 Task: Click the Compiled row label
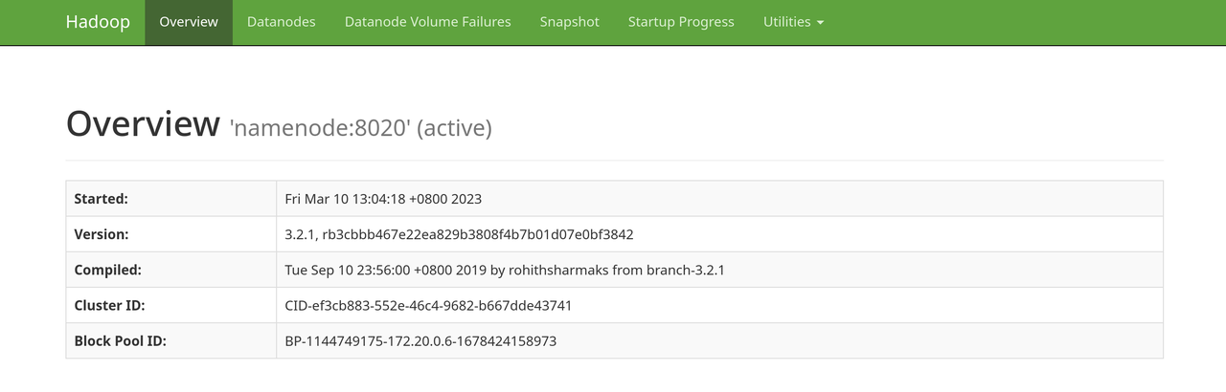pyautogui.click(x=108, y=270)
